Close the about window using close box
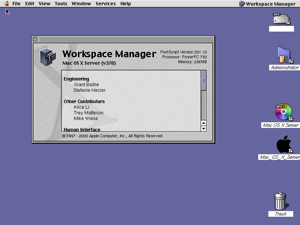The width and height of the screenshot is (300, 225). (x=35, y=39)
